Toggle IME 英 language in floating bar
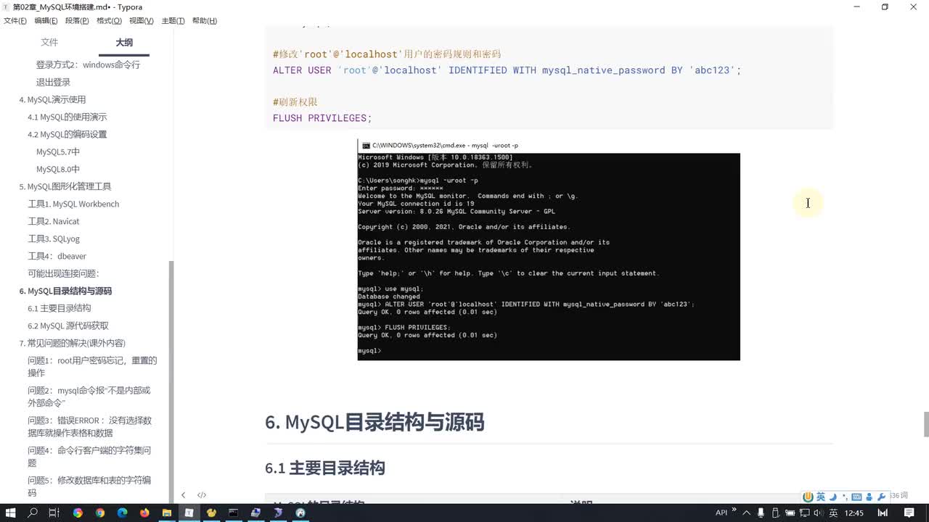The image size is (929, 522). pos(821,497)
